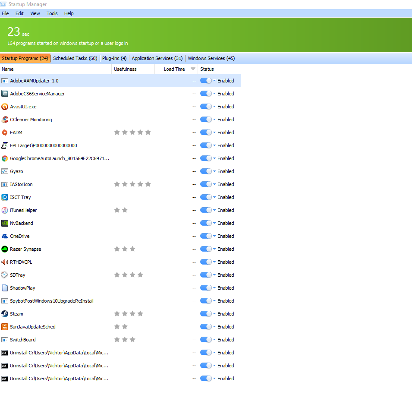Sort list by Usefulness column header
The image size is (412, 401).
click(133, 69)
